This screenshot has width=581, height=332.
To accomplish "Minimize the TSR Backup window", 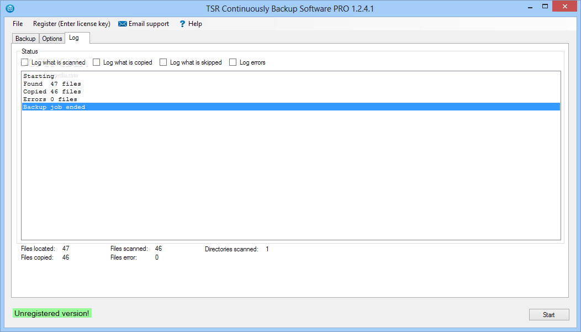I will click(531, 7).
